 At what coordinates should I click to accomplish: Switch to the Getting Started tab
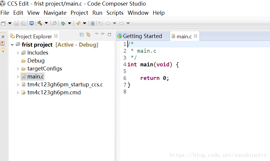click(142, 36)
